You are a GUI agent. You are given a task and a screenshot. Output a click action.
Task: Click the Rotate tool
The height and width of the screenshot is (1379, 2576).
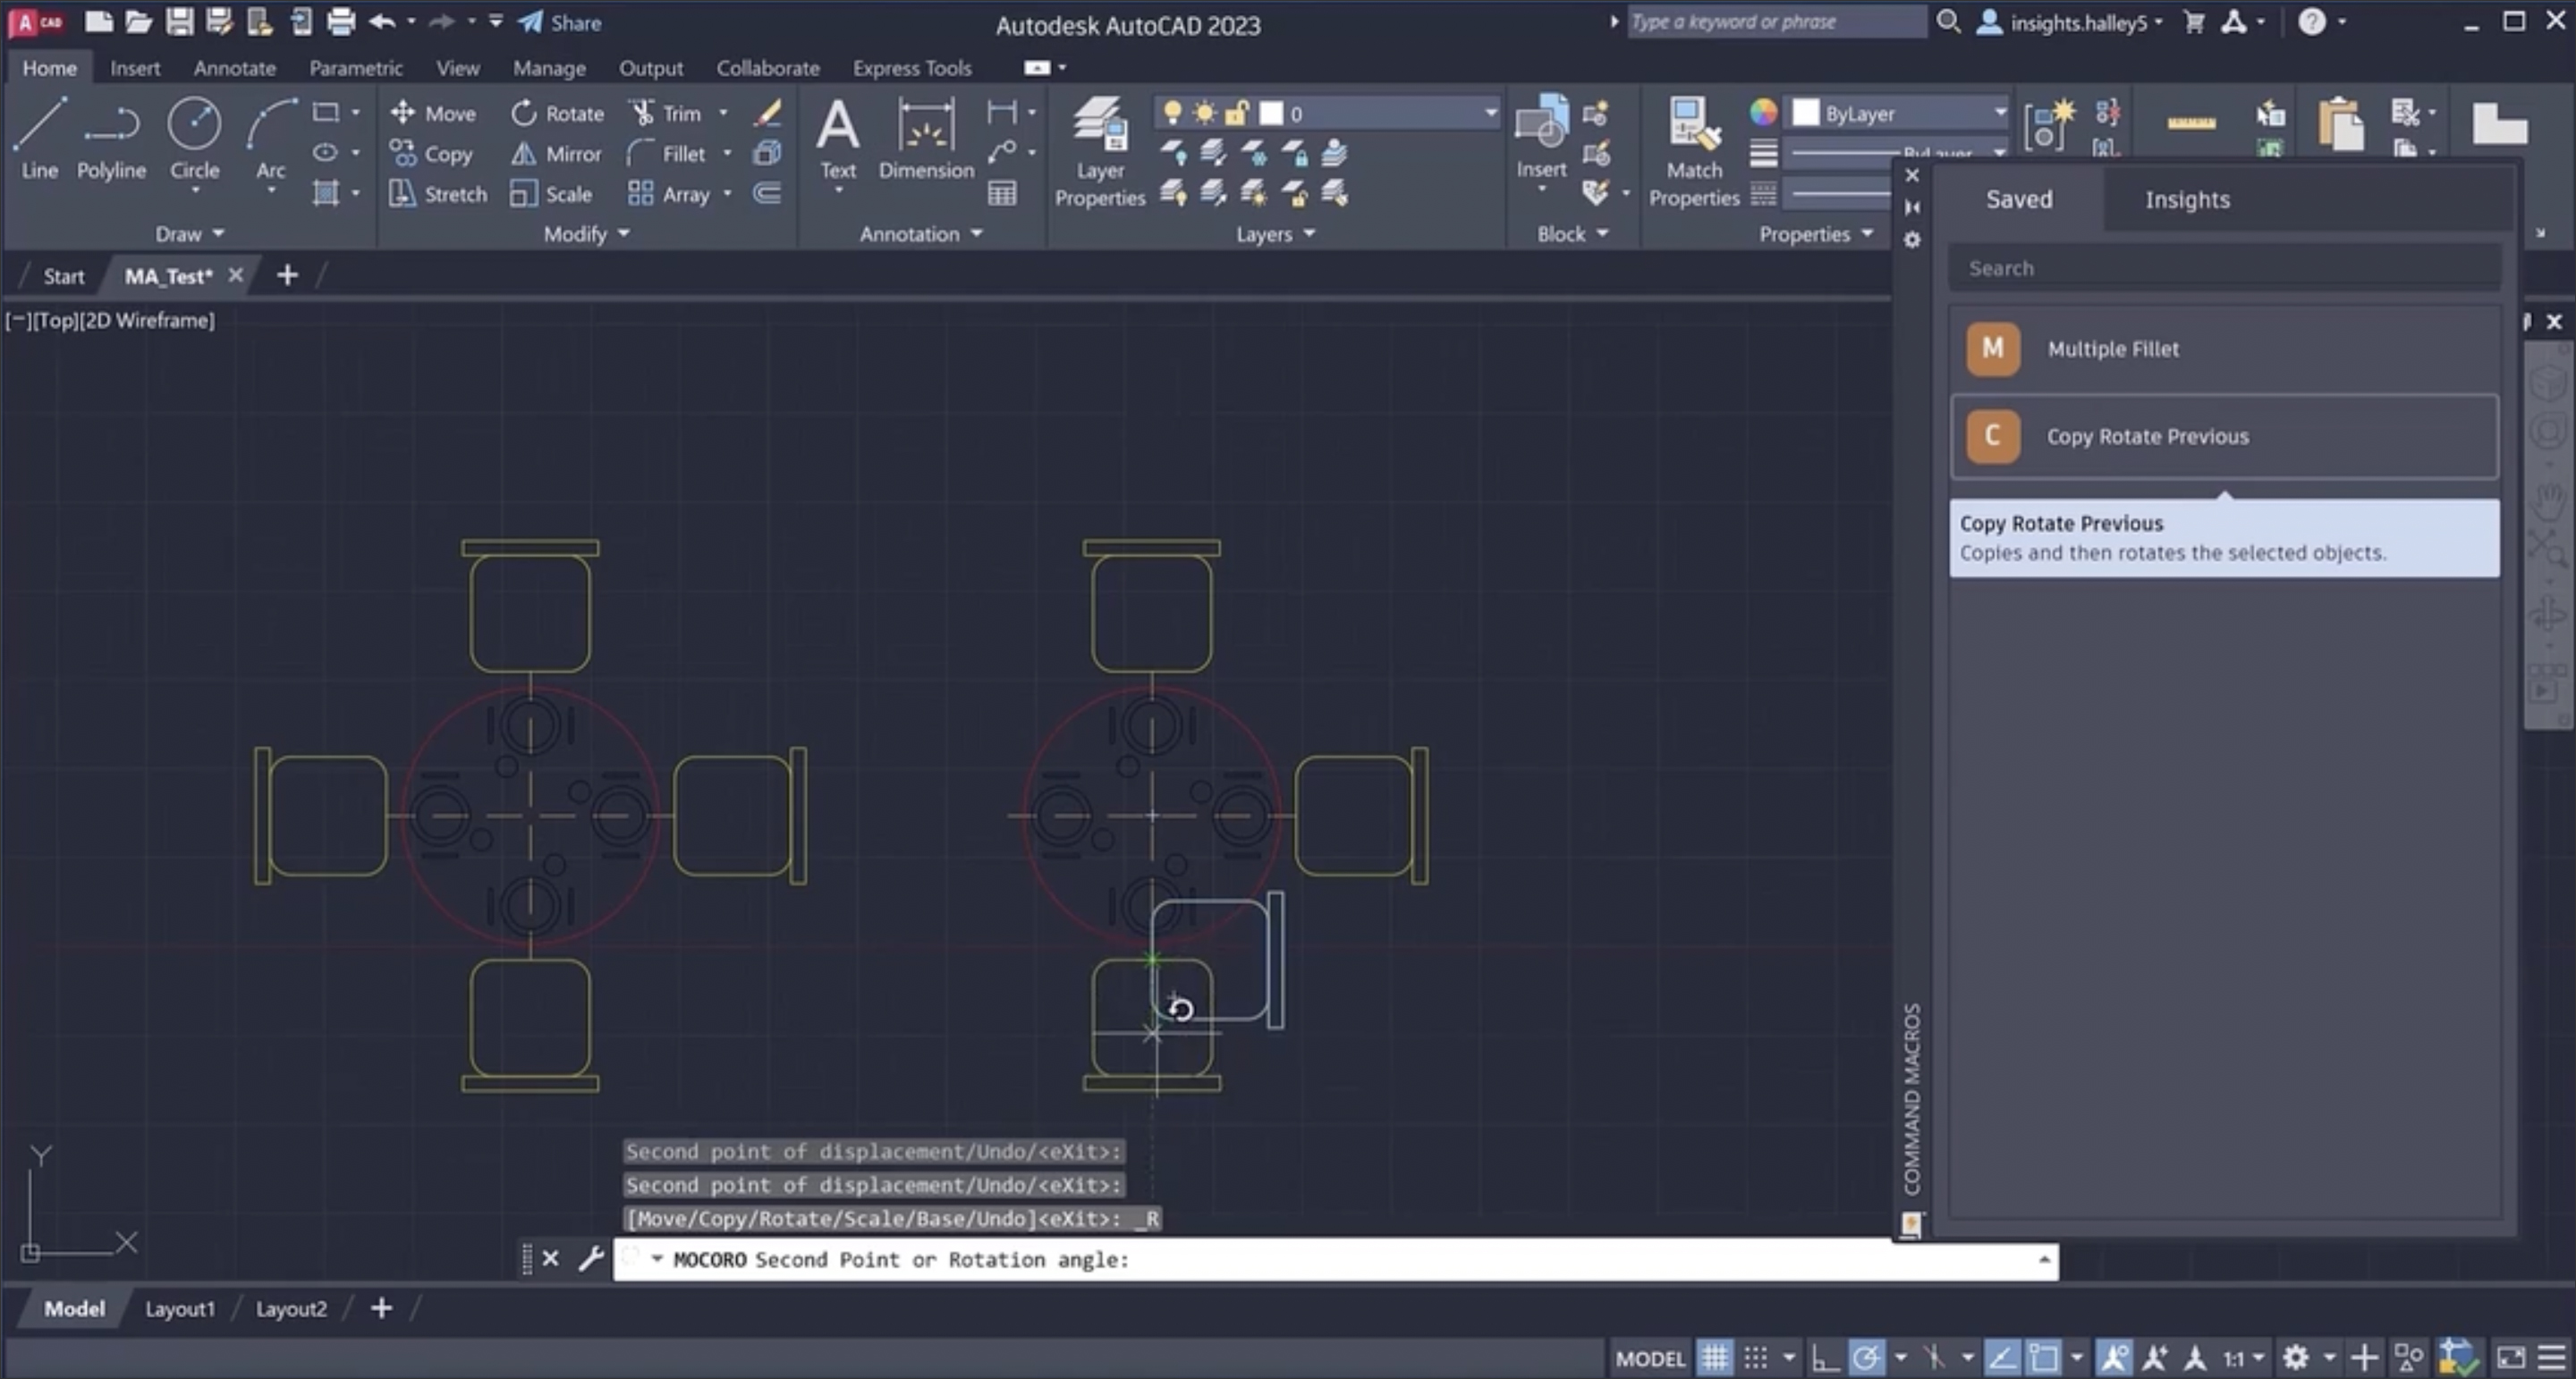tap(557, 113)
